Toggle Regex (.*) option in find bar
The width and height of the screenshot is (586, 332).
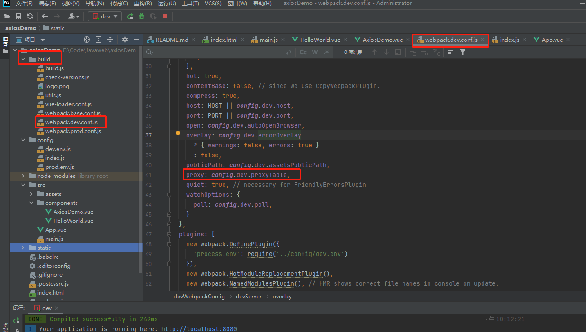(327, 52)
